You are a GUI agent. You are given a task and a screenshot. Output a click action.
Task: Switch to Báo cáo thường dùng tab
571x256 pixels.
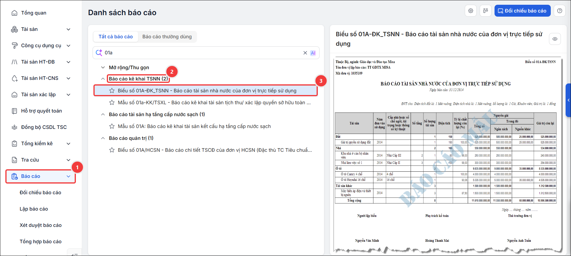coord(167,37)
